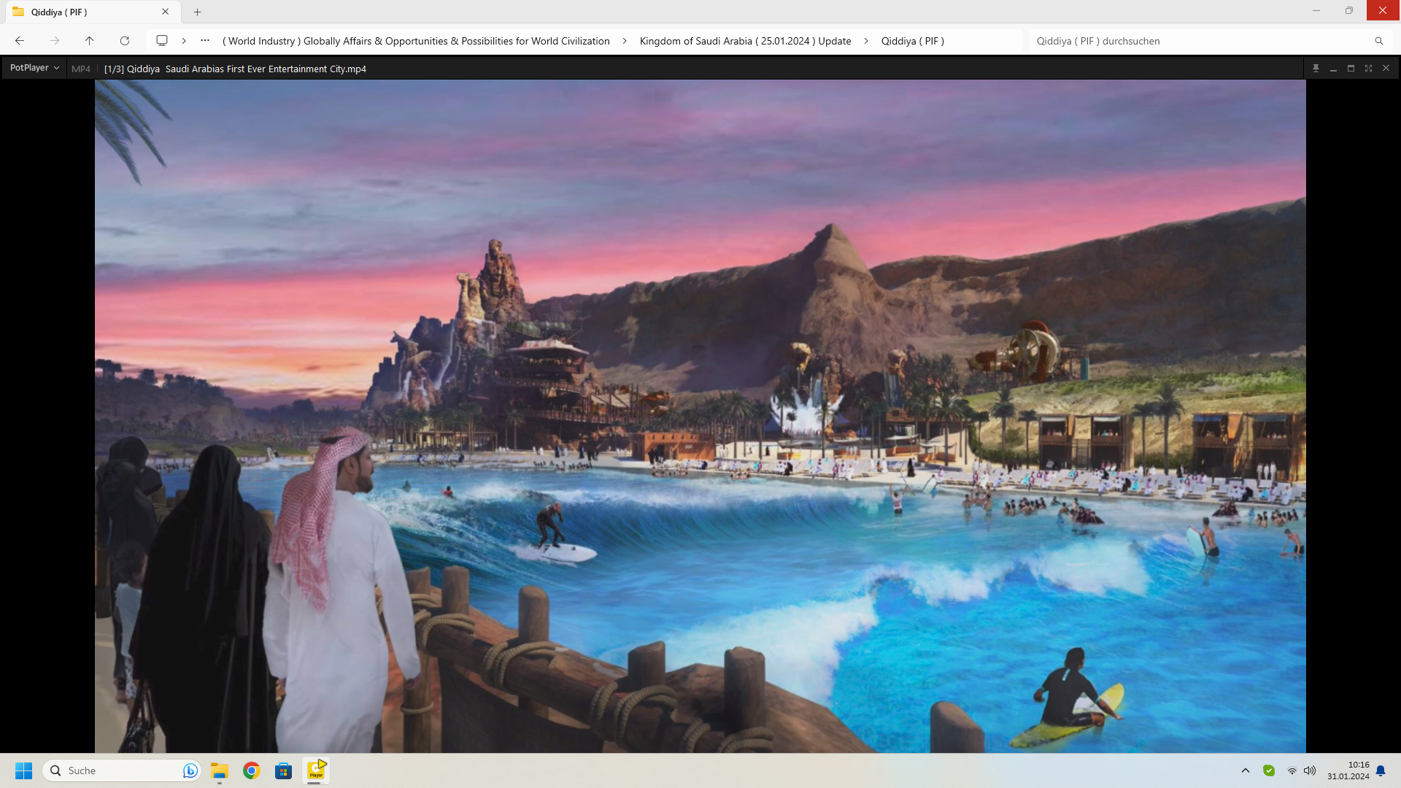Open the green security shield tray icon
The height and width of the screenshot is (788, 1401).
1269,770
